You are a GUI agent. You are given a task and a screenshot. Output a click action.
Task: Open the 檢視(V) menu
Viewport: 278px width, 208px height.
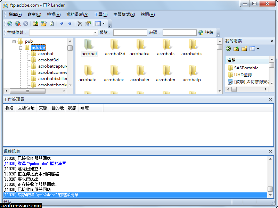tap(54, 15)
